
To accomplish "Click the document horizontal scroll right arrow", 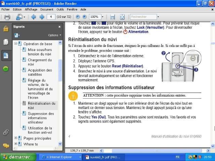I will click(208, 151).
